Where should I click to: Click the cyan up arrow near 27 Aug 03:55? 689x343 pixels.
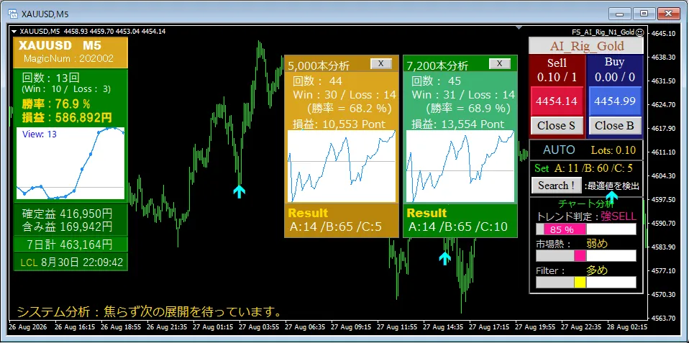[x=239, y=191]
